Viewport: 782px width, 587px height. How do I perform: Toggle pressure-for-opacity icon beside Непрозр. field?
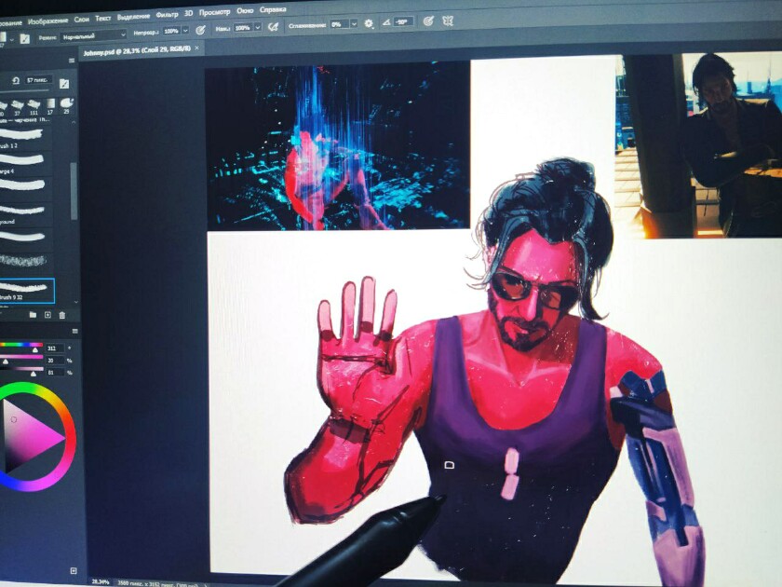tap(200, 30)
